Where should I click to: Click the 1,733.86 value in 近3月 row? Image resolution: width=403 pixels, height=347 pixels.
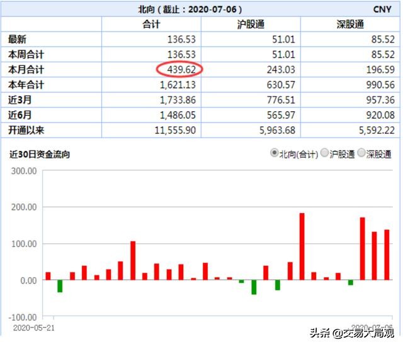tap(178, 100)
